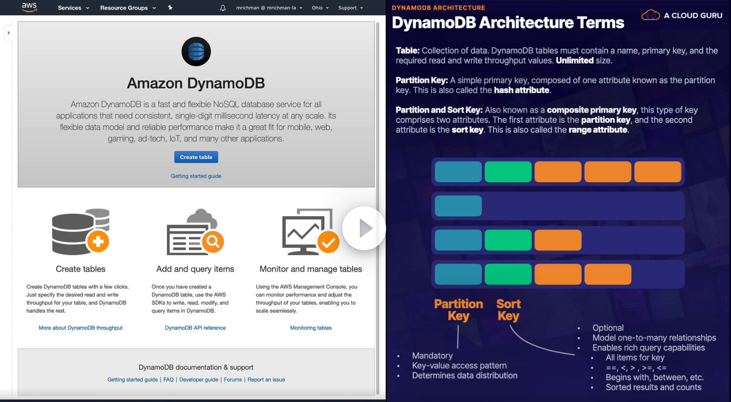Open the Support menu
This screenshot has height=402, width=731.
[350, 8]
